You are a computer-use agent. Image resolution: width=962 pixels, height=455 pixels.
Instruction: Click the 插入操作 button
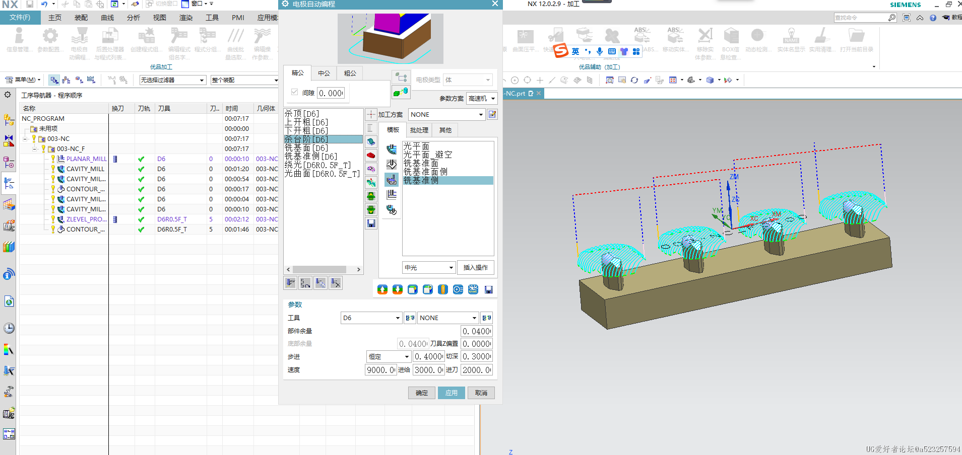(x=476, y=268)
